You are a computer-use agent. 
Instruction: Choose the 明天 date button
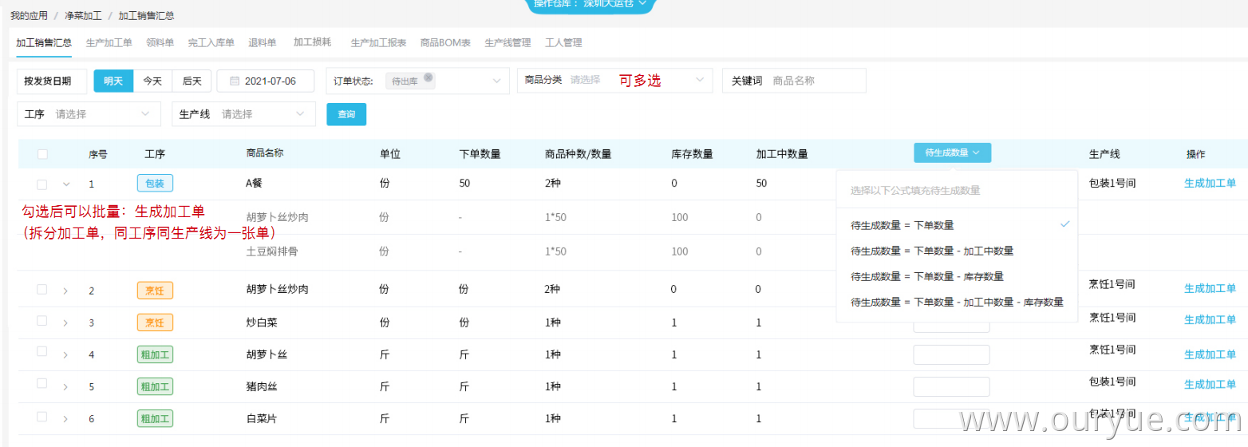point(113,81)
